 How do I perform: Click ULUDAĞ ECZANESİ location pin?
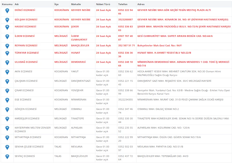(7, 63)
